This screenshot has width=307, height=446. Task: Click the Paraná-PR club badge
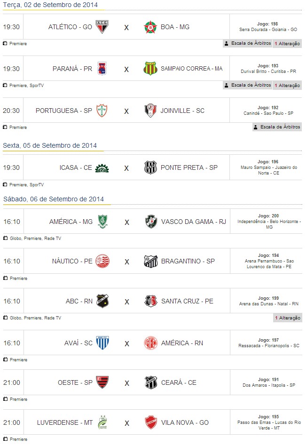click(102, 69)
